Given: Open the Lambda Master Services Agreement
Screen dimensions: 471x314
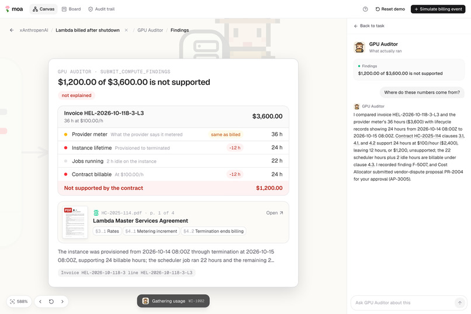Looking at the screenshot, I should pyautogui.click(x=140, y=220).
